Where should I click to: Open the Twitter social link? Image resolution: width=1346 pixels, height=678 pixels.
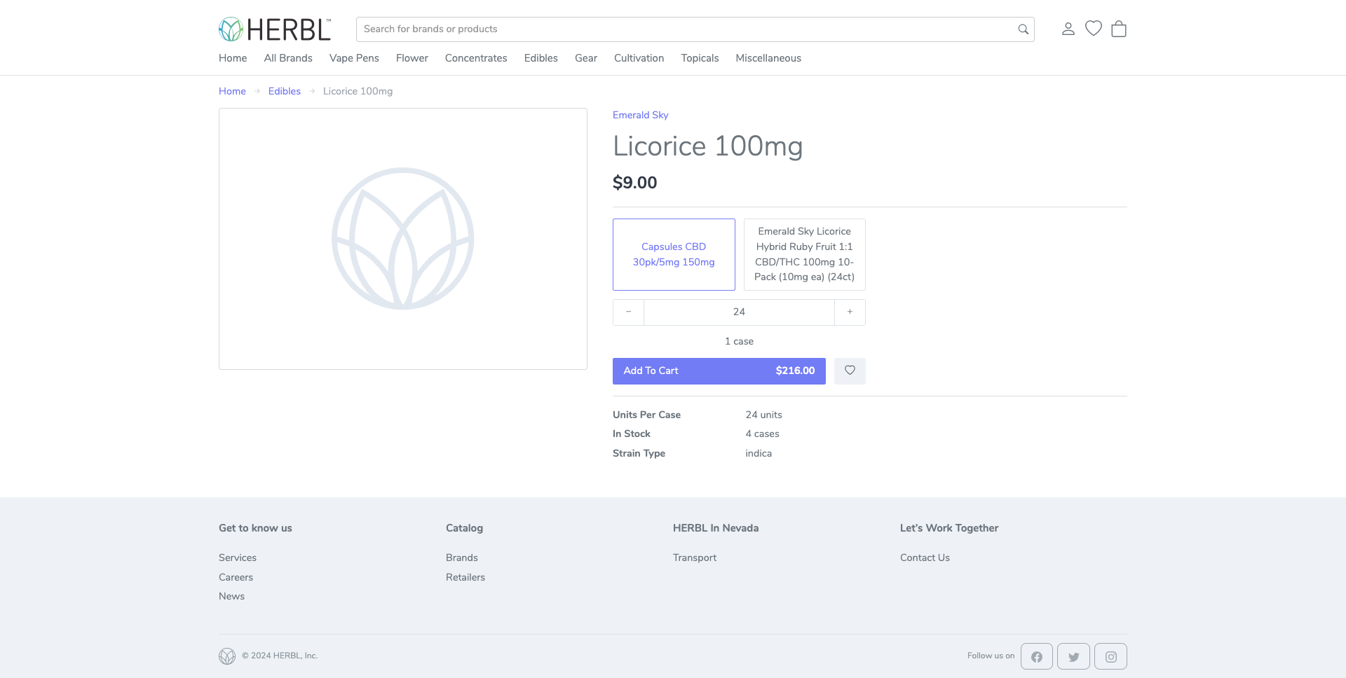coord(1073,656)
